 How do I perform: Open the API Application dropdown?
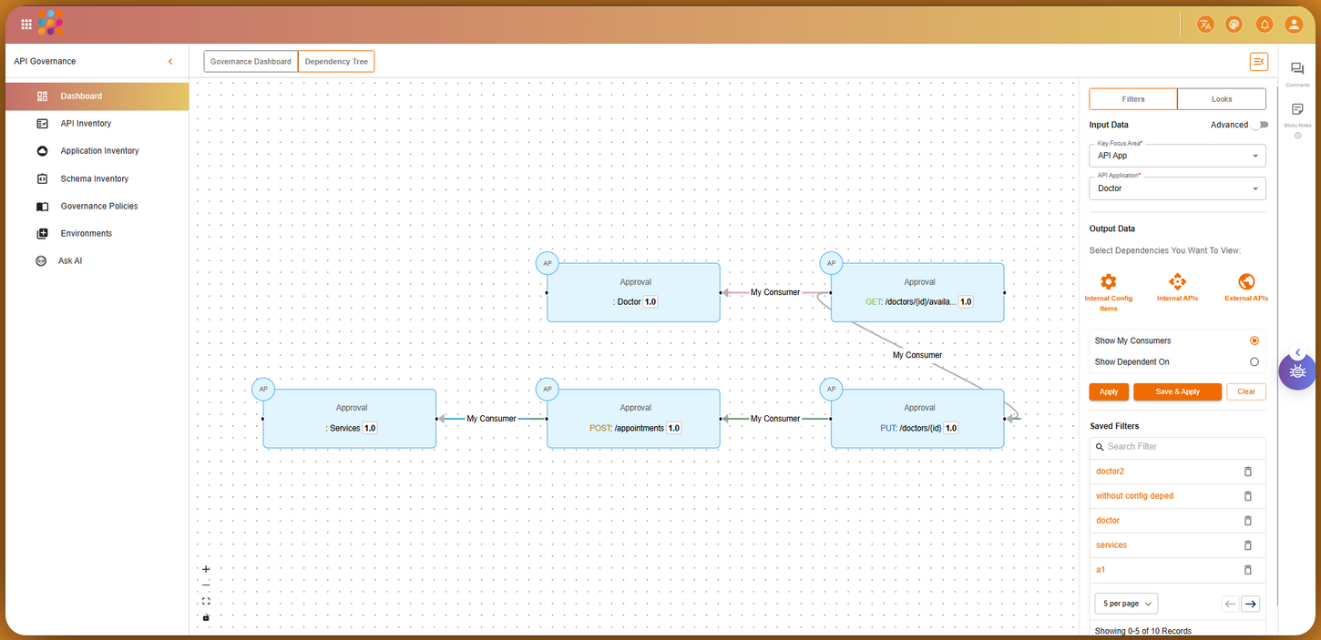[x=1177, y=188]
